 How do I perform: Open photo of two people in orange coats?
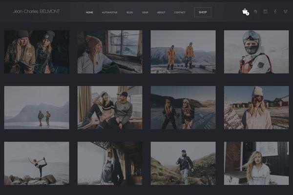click(x=183, y=52)
